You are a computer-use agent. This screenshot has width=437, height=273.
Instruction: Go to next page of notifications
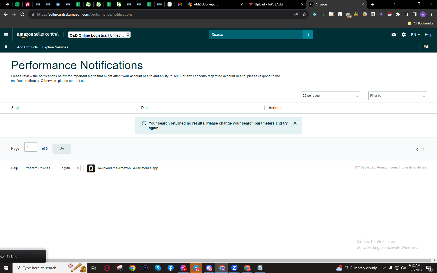click(423, 149)
